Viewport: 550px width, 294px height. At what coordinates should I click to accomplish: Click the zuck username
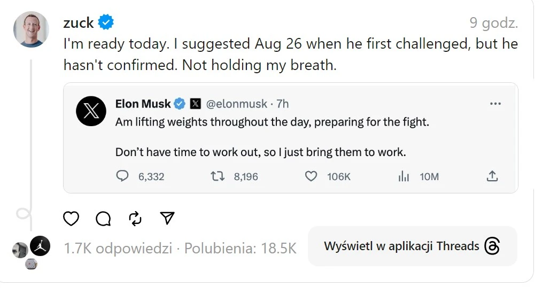(79, 23)
